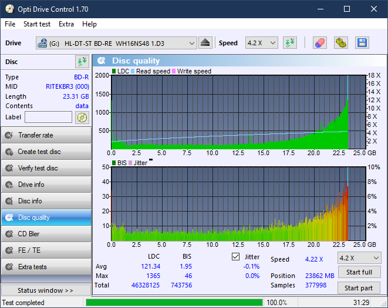Click the Write speed pink legend swatch
The width and height of the screenshot is (388, 308).
174,71
